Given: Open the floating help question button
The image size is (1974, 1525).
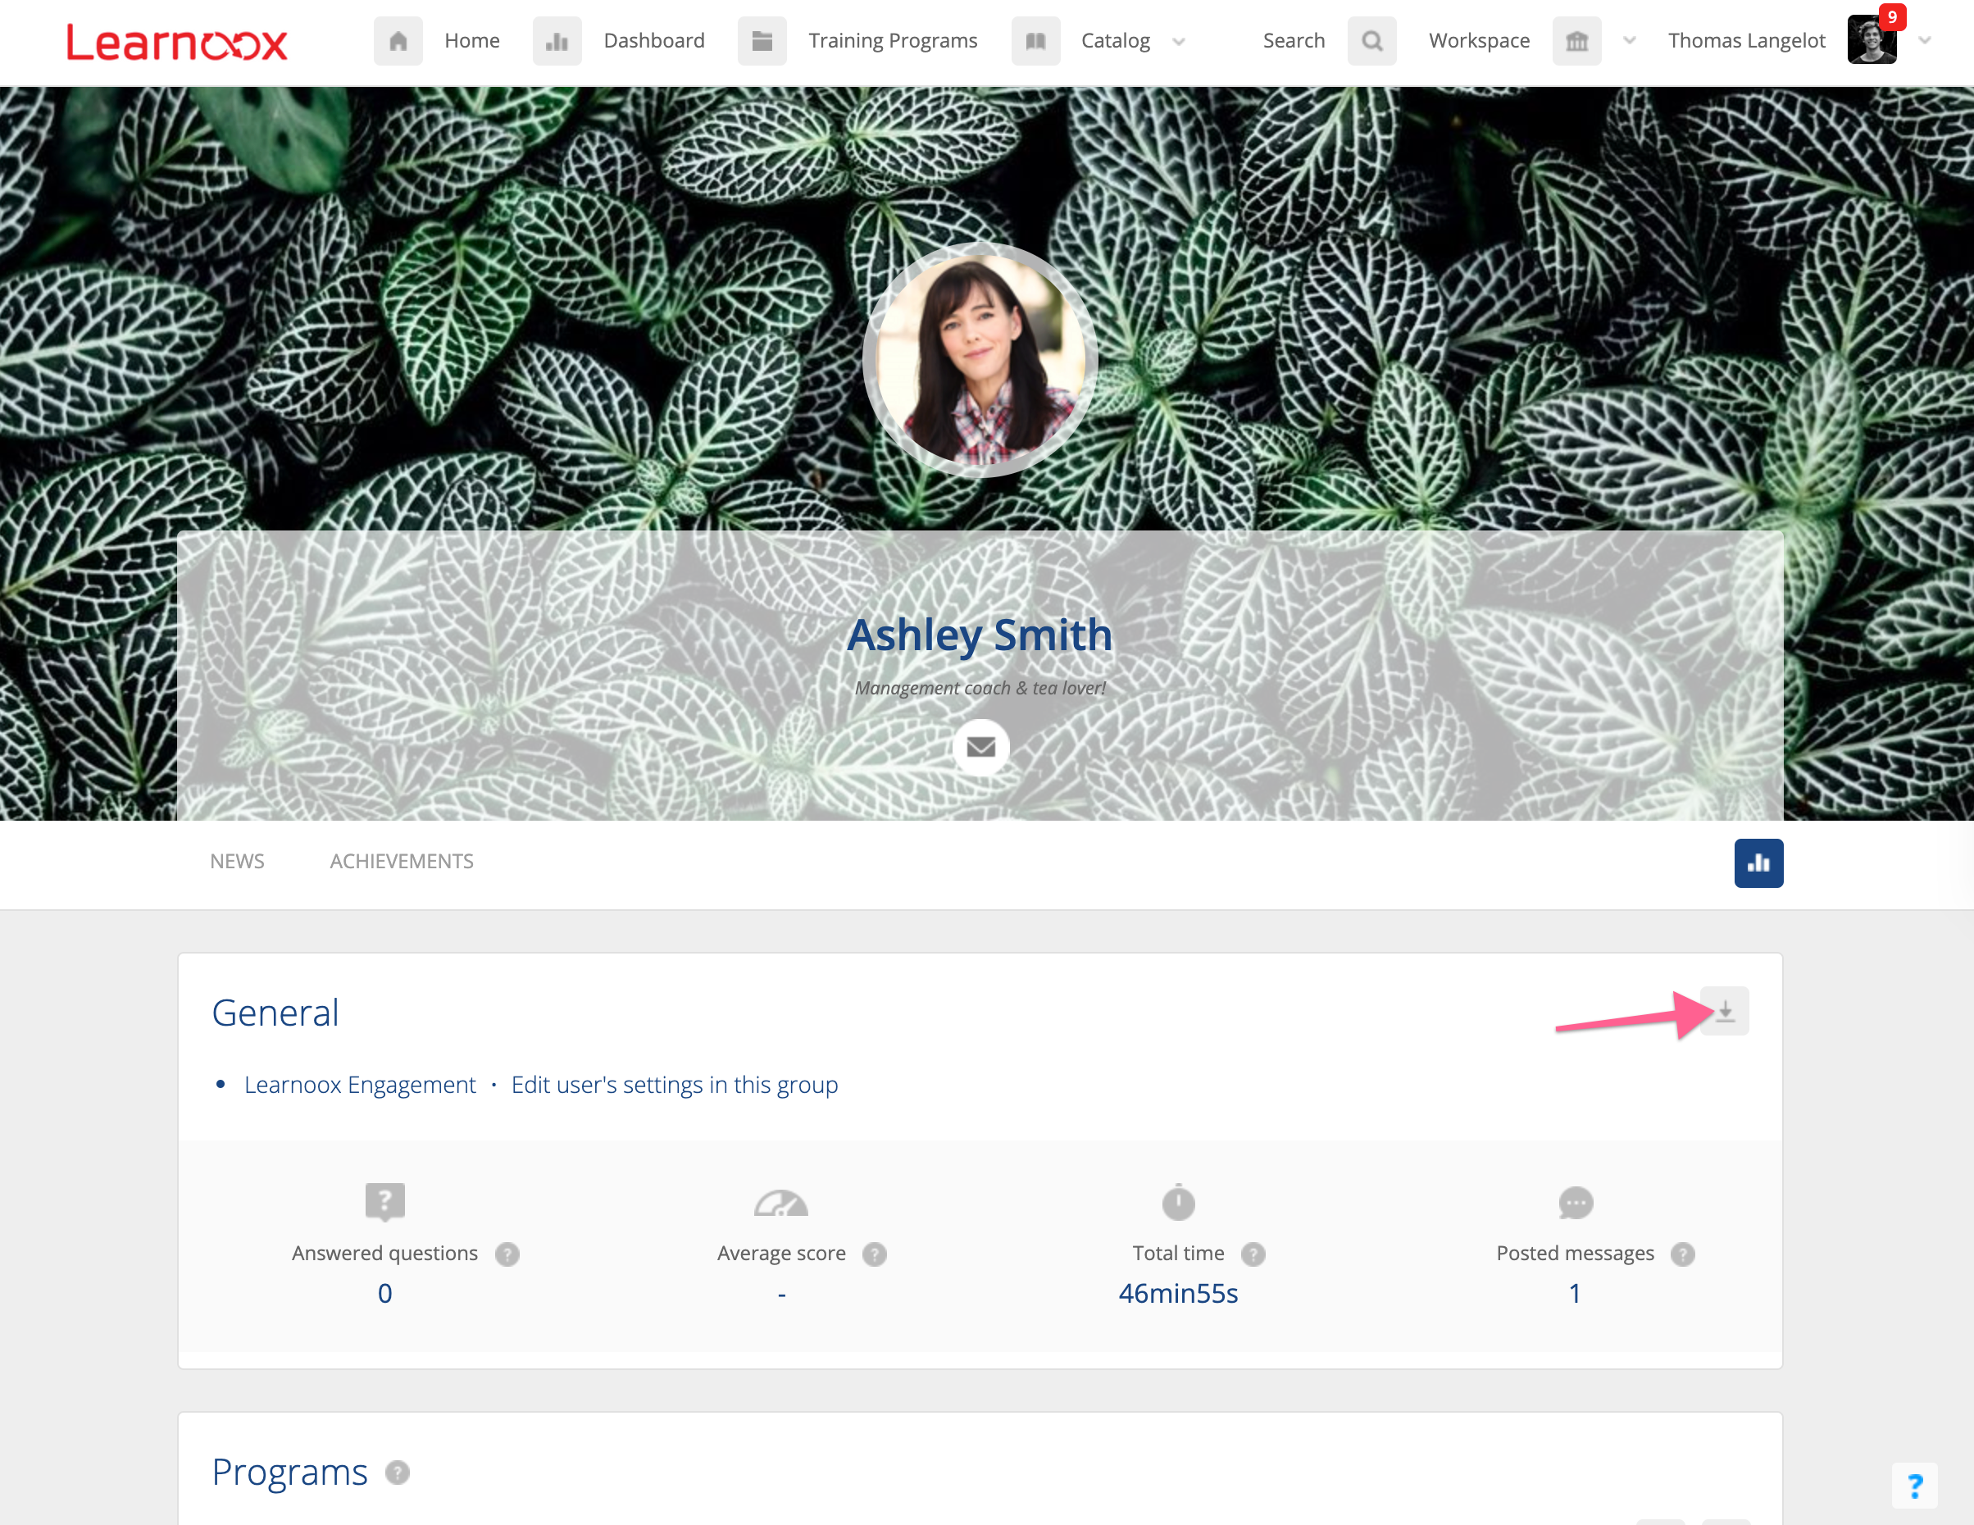Looking at the screenshot, I should [1914, 1485].
